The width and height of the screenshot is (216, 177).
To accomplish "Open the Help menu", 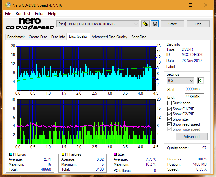I will (52, 14).
